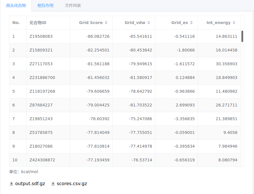Click the Int_energy sort arrows icon
The image size is (254, 194).
[x=234, y=23]
